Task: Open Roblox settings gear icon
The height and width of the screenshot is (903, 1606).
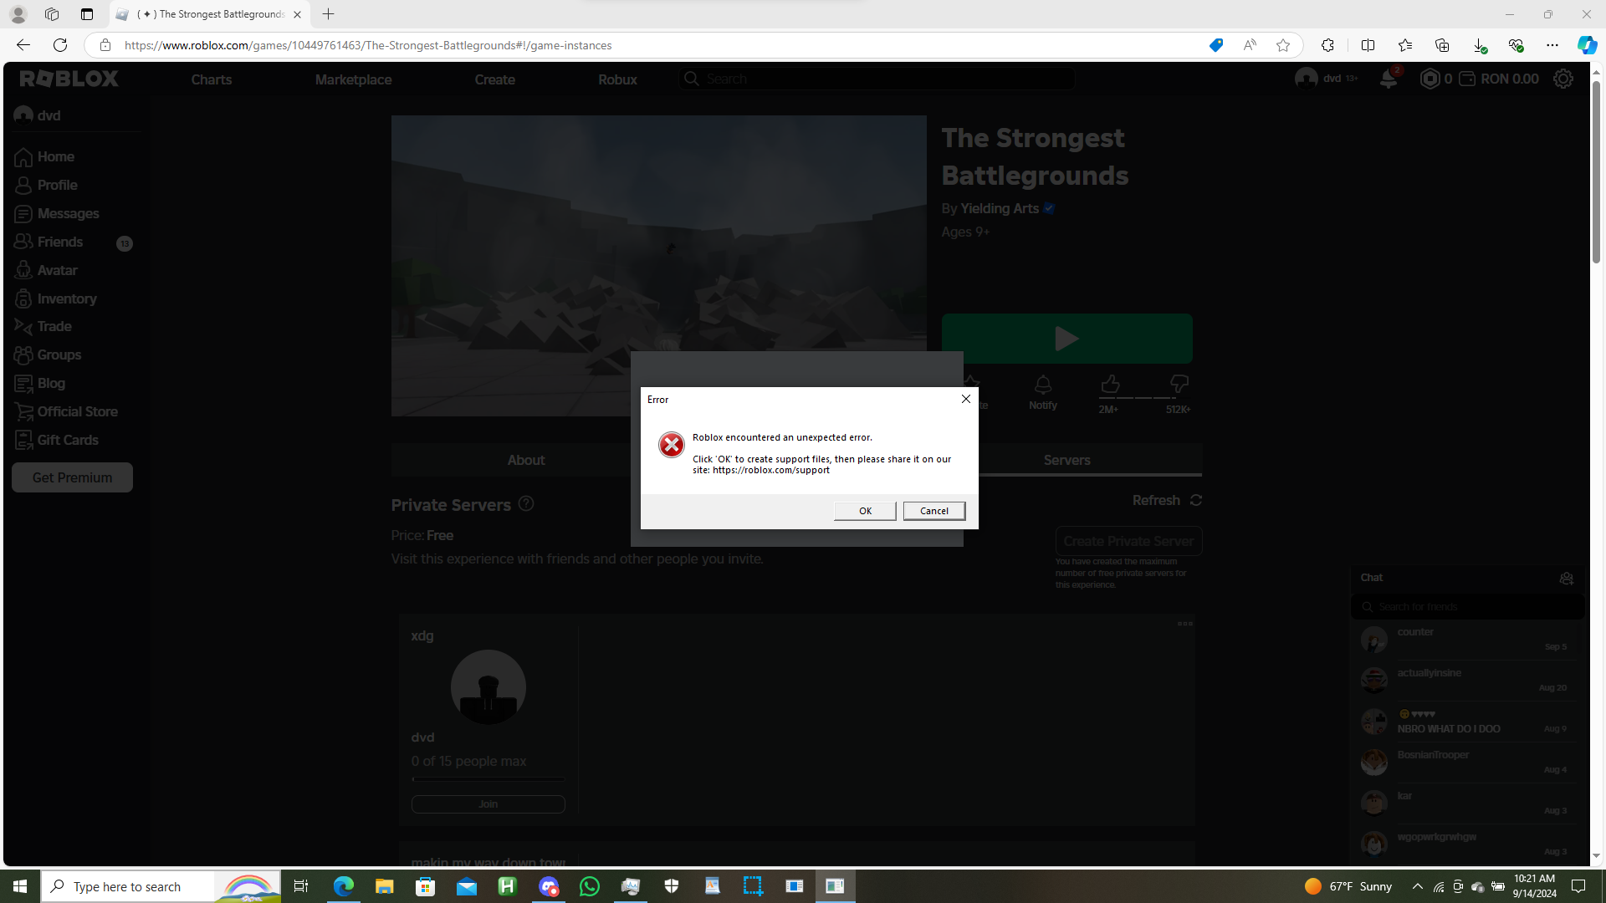Action: [x=1563, y=79]
